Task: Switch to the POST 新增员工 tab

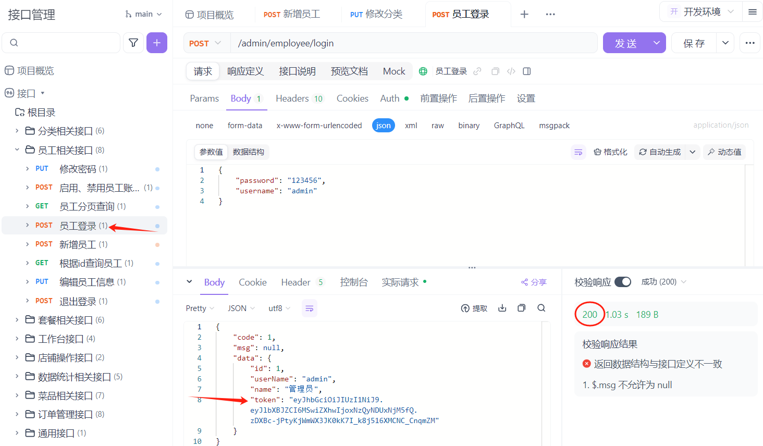Action: point(292,15)
